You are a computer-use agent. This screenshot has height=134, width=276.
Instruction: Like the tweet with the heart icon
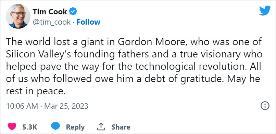point(12,126)
